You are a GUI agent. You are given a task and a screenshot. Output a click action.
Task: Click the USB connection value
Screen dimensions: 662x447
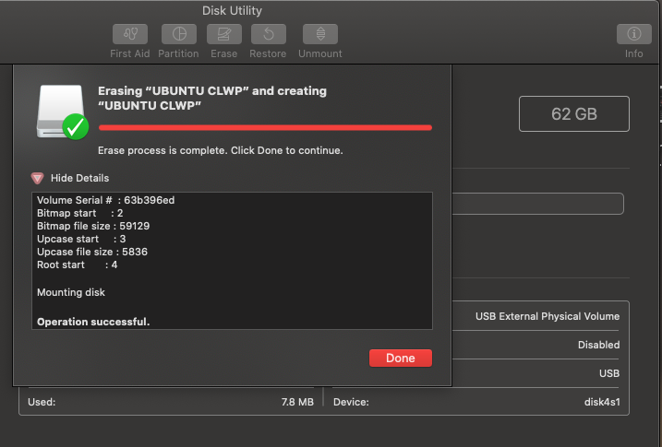(609, 373)
